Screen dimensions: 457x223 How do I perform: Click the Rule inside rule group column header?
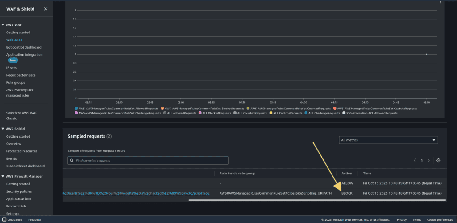(x=237, y=173)
